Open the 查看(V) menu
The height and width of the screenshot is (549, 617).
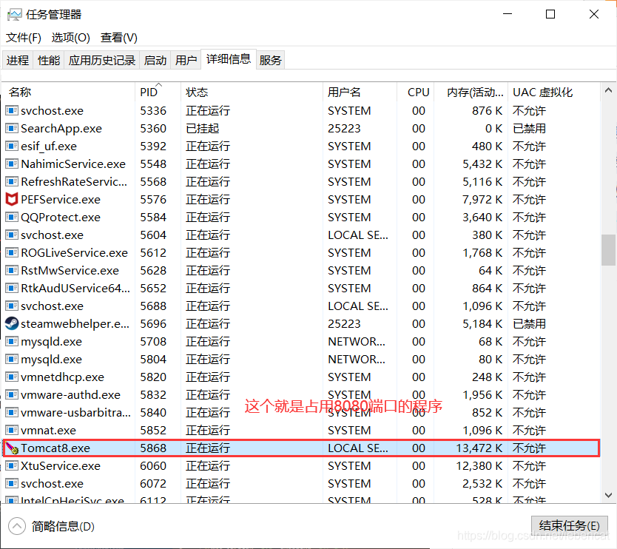(119, 38)
